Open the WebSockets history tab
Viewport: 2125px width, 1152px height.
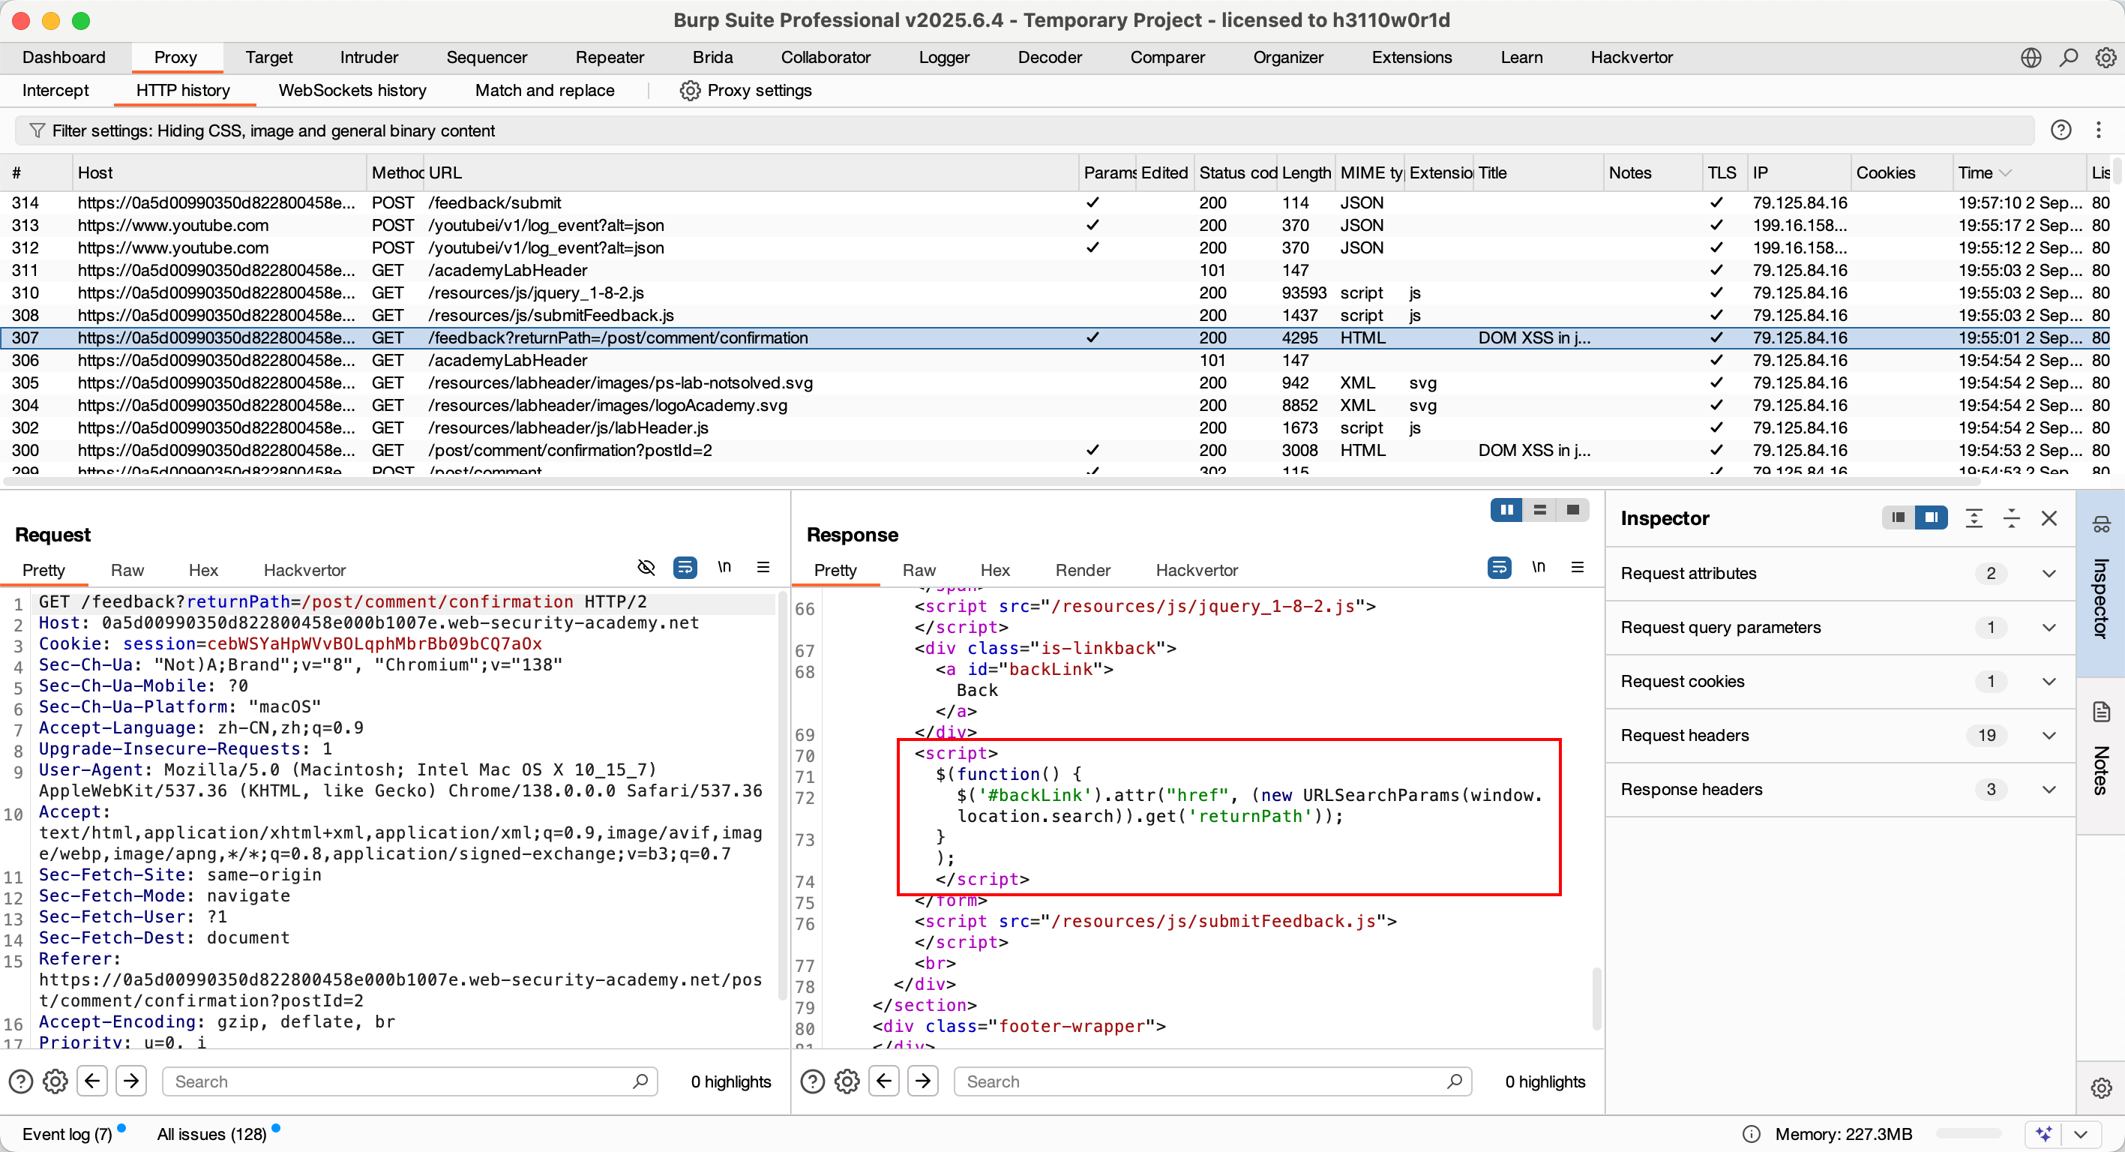click(352, 91)
